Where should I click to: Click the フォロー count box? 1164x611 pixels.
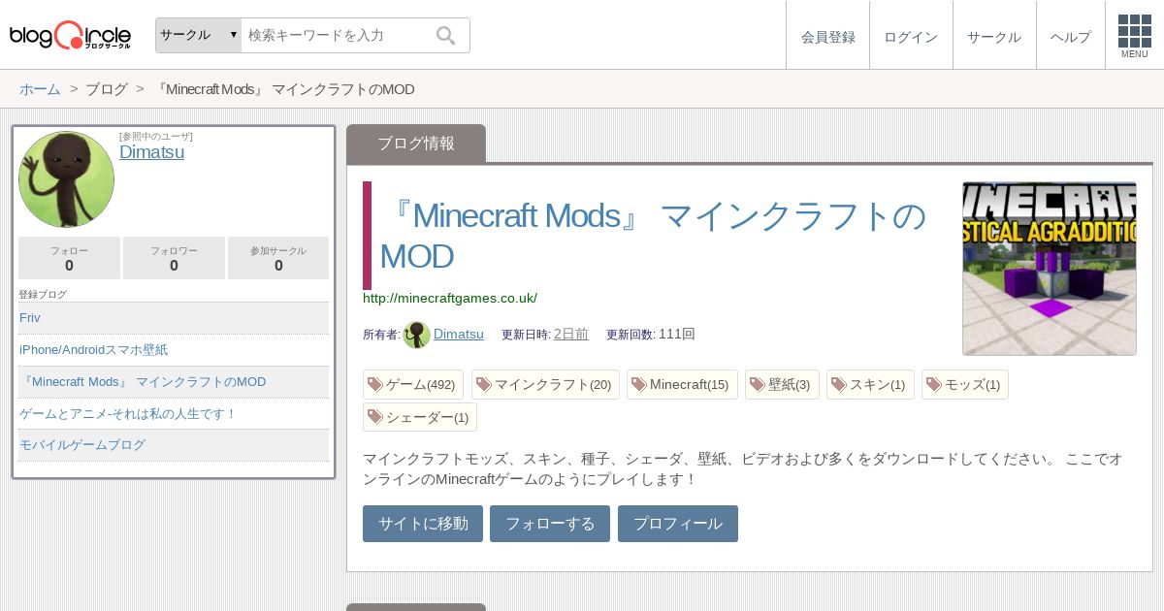(x=69, y=258)
